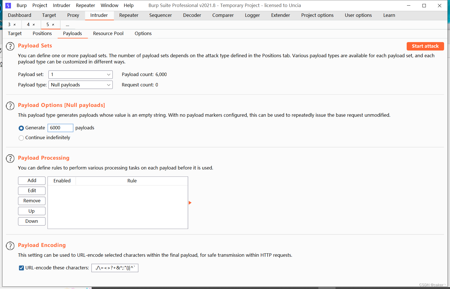Switch to the main Target tab
Image resolution: width=450 pixels, height=289 pixels.
point(49,15)
